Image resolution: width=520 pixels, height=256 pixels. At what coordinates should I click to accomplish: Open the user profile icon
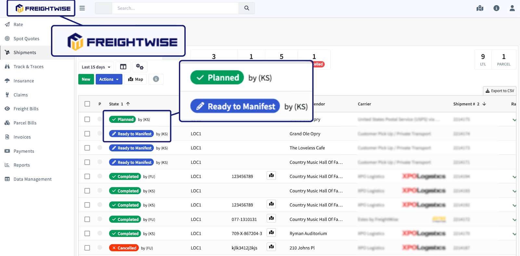tap(512, 8)
